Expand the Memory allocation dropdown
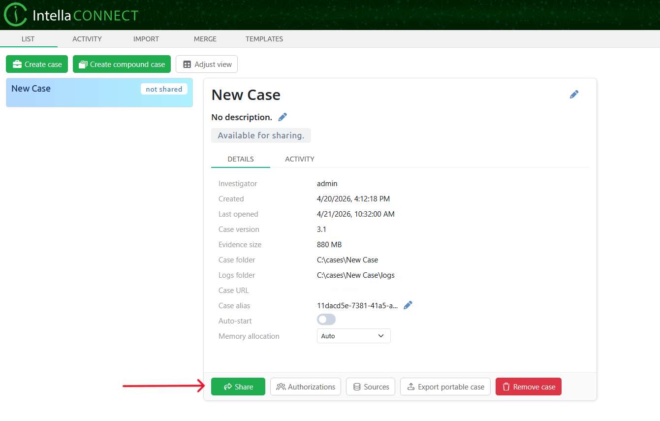Image resolution: width=660 pixels, height=421 pixels. 353,336
